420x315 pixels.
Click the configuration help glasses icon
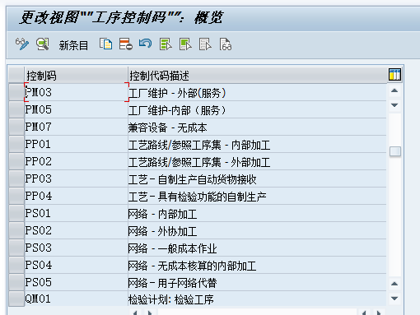[226, 44]
